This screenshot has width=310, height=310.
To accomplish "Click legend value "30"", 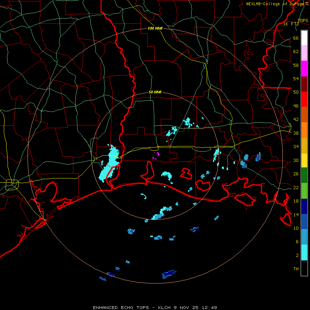I will 296,160.
